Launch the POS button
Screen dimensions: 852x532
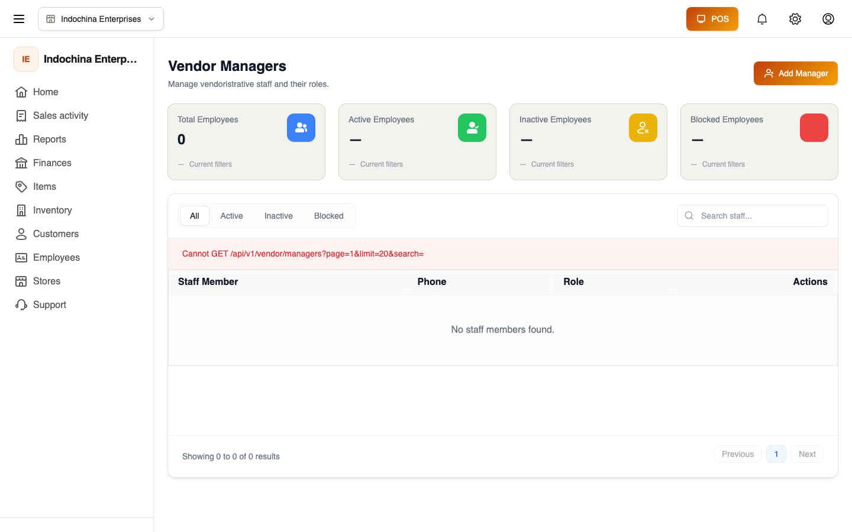click(x=712, y=19)
